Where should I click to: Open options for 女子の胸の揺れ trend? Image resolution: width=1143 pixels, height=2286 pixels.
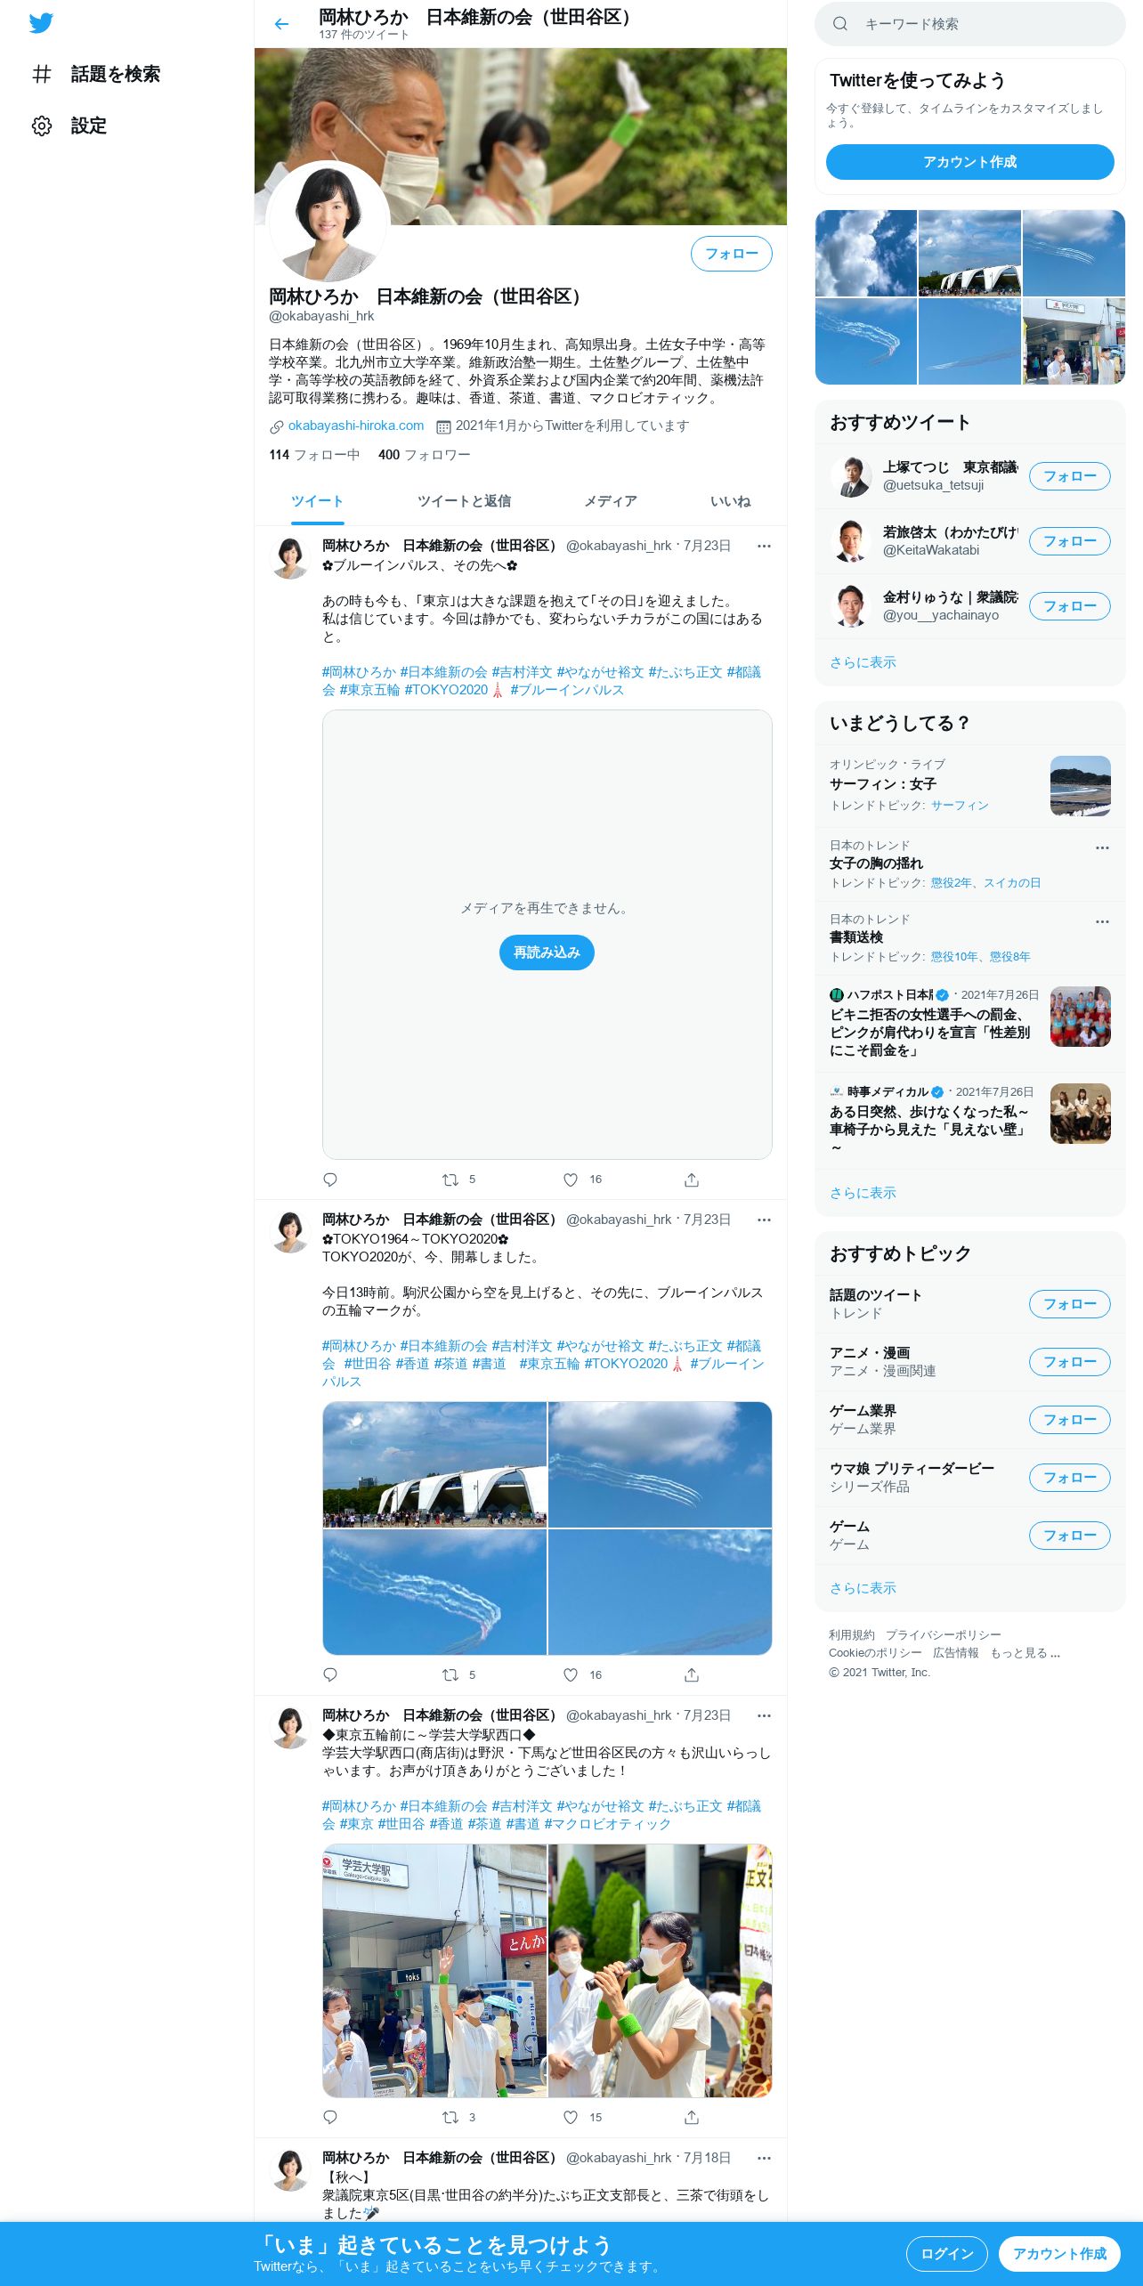(1102, 847)
